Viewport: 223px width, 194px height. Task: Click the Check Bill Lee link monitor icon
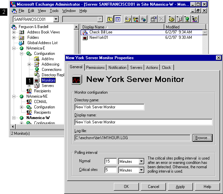(85, 32)
